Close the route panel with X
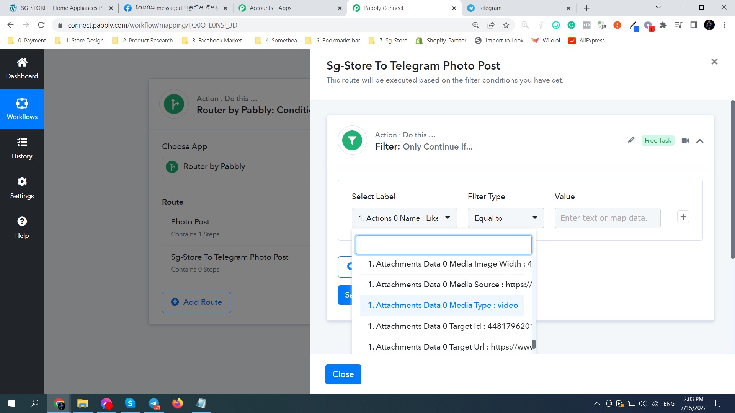This screenshot has width=735, height=413. point(714,62)
